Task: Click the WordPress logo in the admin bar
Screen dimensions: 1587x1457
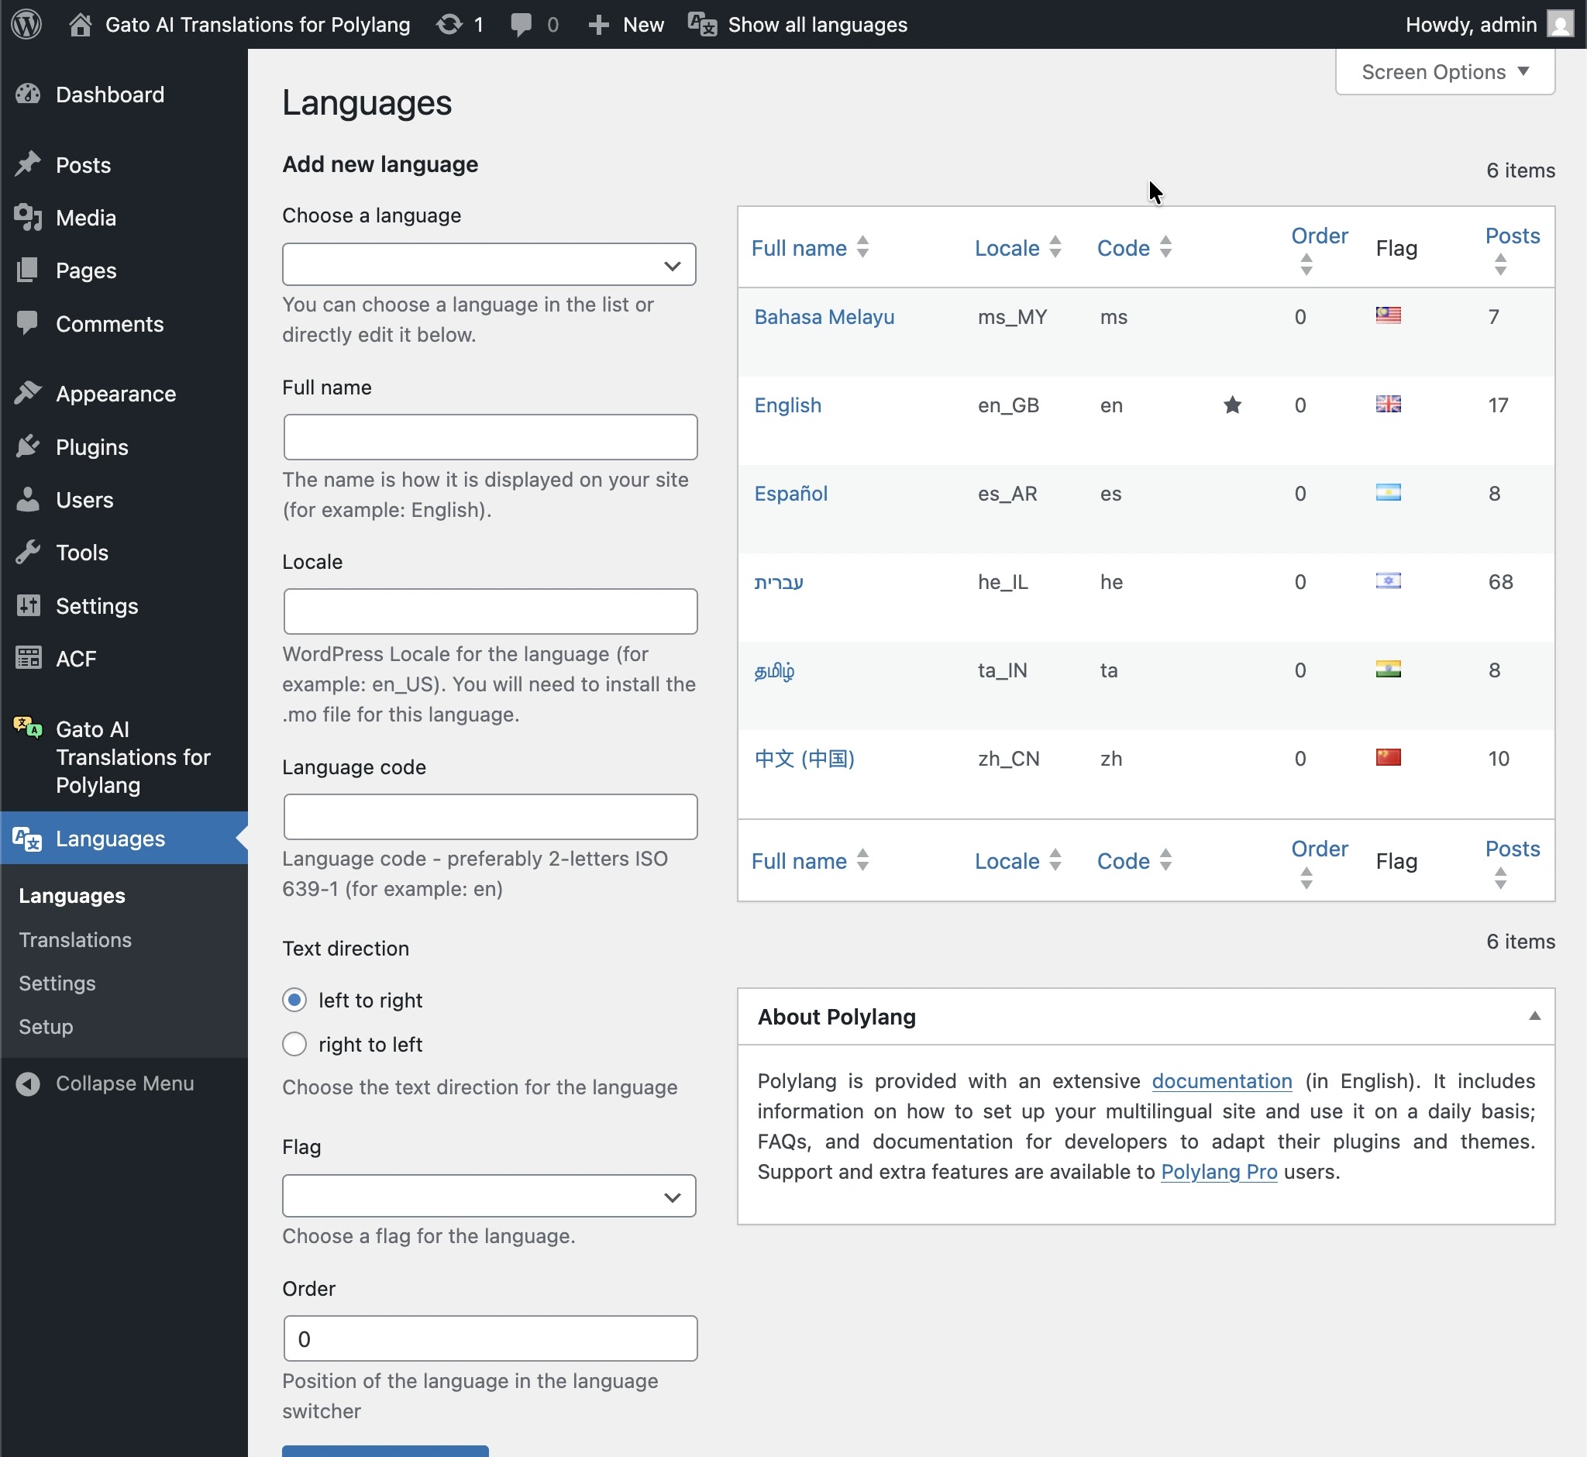Action: click(26, 24)
